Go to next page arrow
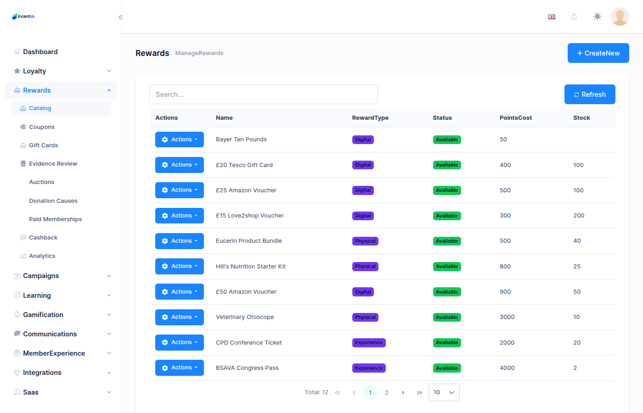The height and width of the screenshot is (413, 643). click(x=403, y=392)
